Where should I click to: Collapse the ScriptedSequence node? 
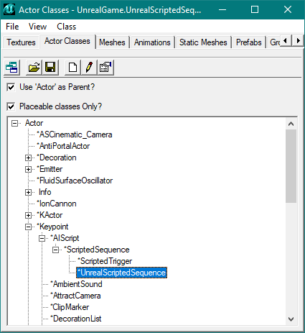55,250
